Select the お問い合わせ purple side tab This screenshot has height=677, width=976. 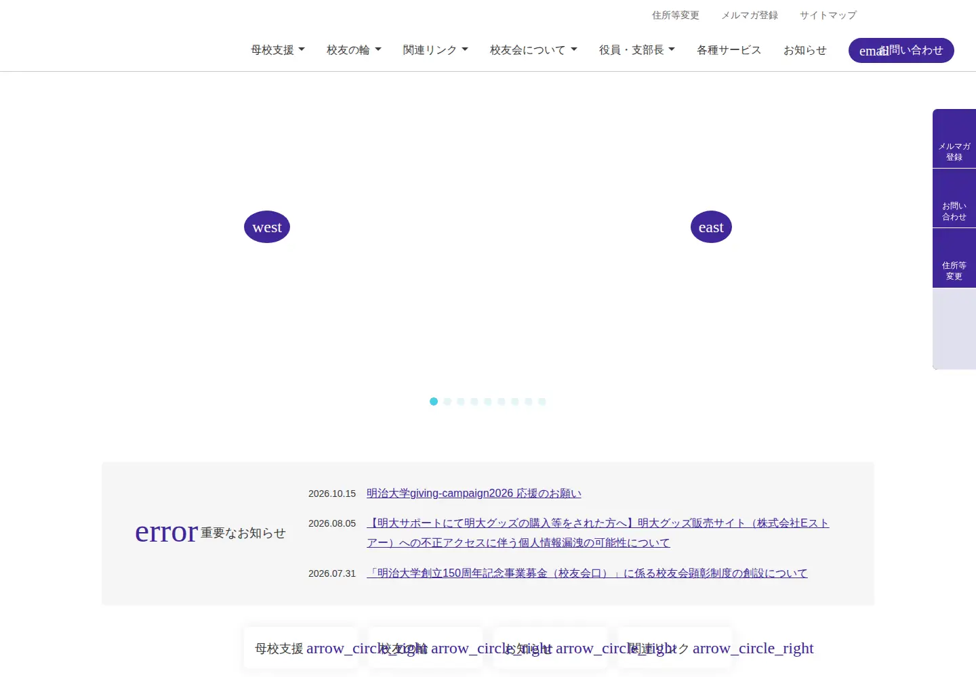[954, 198]
